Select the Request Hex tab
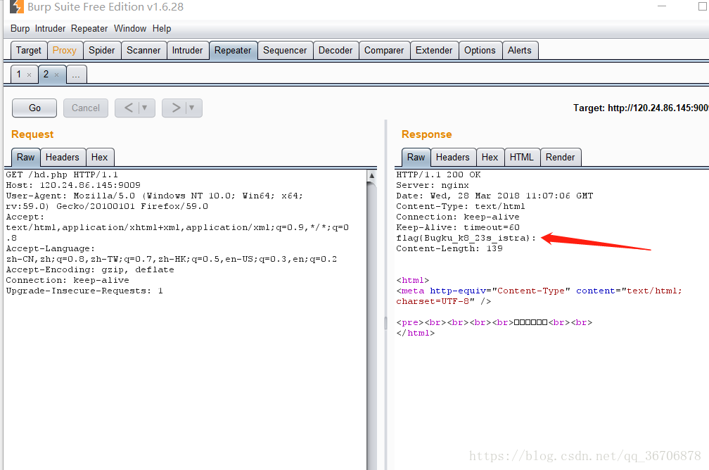 99,157
